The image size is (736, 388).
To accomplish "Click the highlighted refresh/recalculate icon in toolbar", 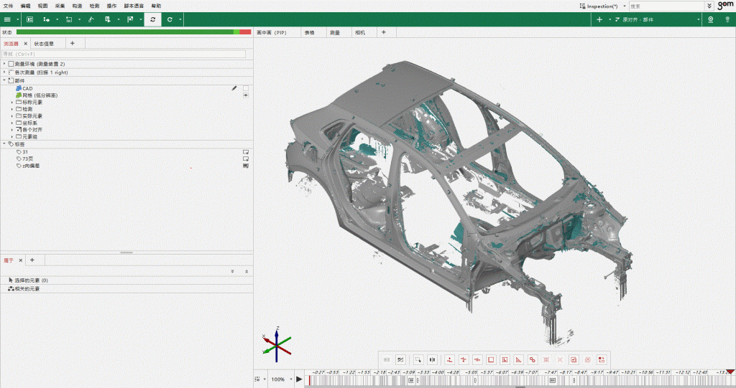I will (152, 19).
